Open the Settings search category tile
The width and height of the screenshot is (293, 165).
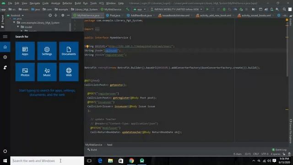pos(47,51)
